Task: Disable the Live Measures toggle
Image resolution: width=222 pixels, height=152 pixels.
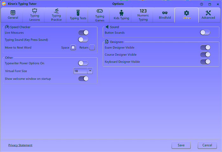Action: [83, 33]
